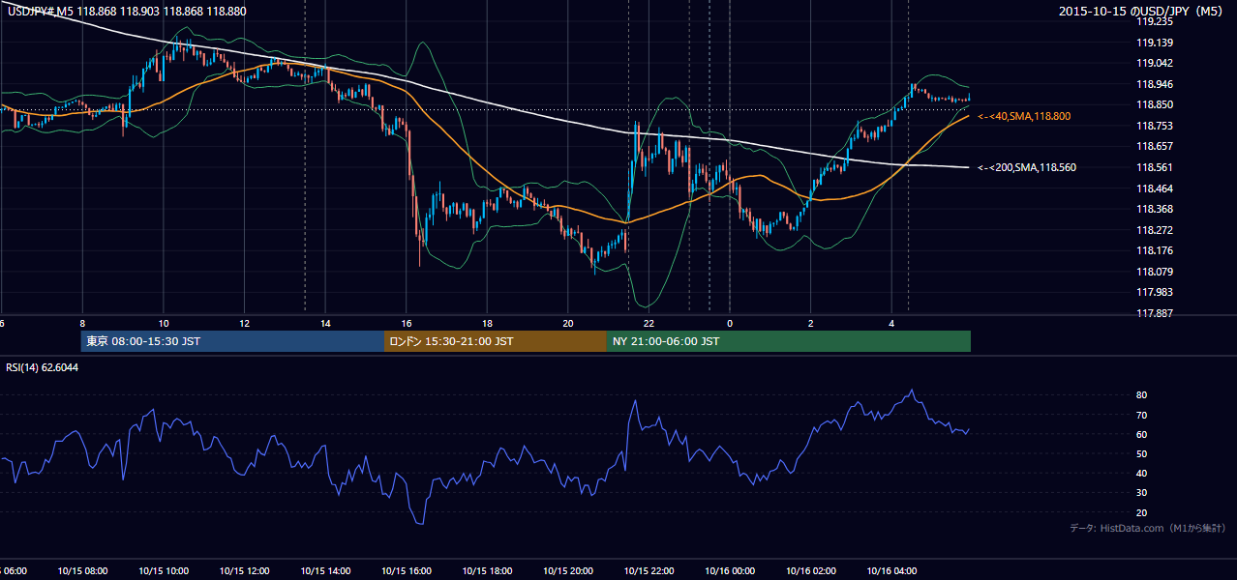Click the date label 10/16 02:00

click(811, 571)
